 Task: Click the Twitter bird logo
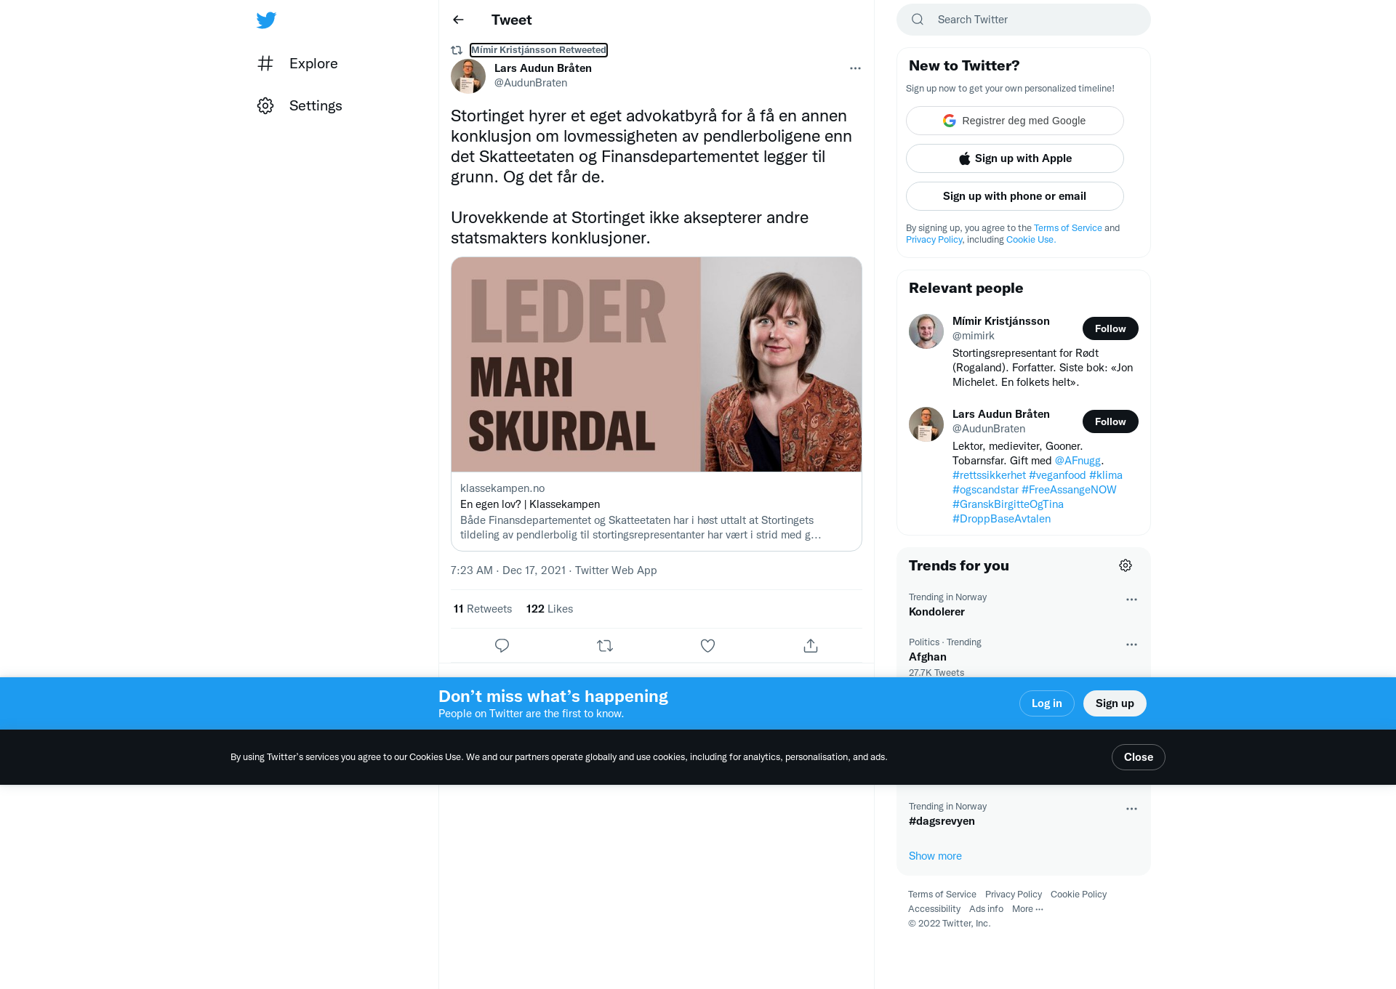coord(266,20)
